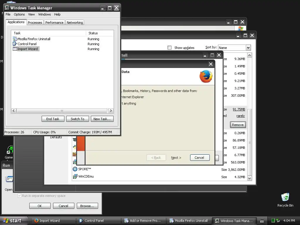This screenshot has height=225, width=300.
Task: Click the CPU usage tray icon
Action: tap(273, 221)
